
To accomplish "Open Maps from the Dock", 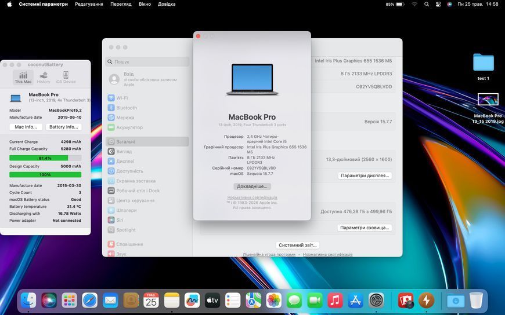I will (x=254, y=301).
